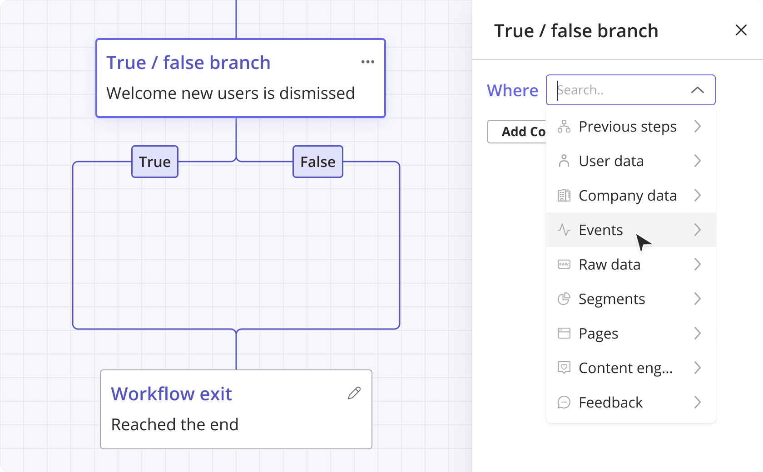This screenshot has width=763, height=472.
Task: Select the False branch label
Action: (318, 162)
